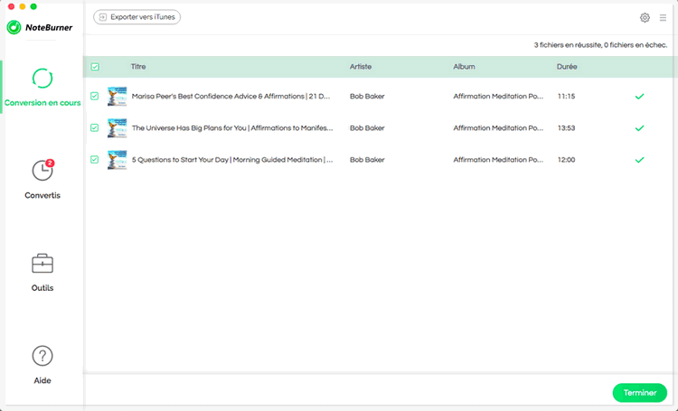This screenshot has height=411, width=678.
Task: Click duration 11:15
Action: 566,97
